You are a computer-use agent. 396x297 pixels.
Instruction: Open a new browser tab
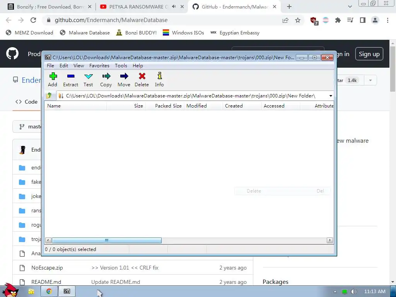pos(289,7)
